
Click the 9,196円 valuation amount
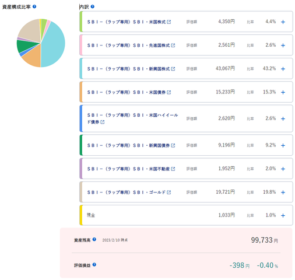click(226, 145)
